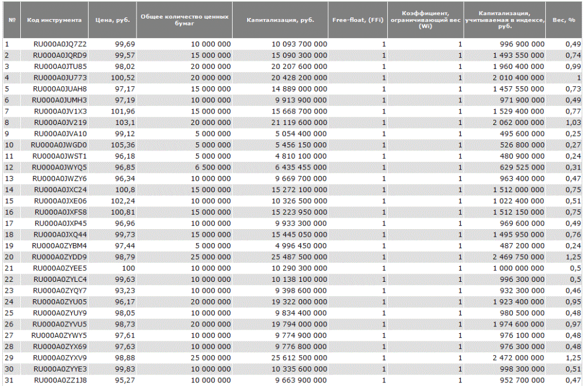Viewport: 584px width, 386px height.
Task: Click index capitalization value 2 469 750 000
Action: [x=517, y=256]
